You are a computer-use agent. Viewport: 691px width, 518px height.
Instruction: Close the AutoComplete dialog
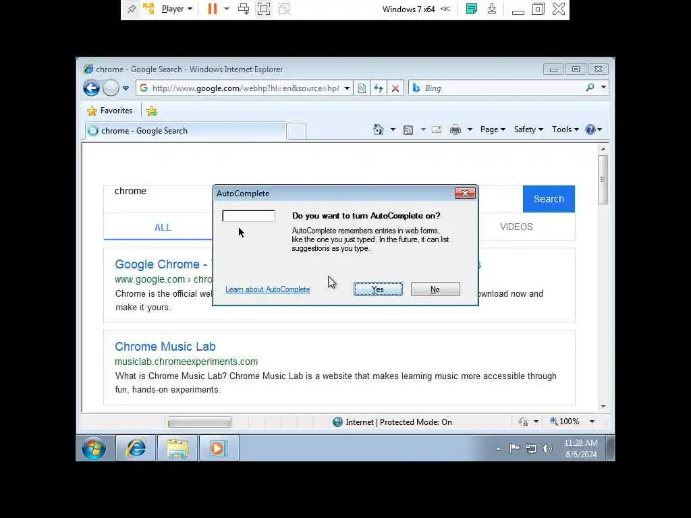coord(465,194)
